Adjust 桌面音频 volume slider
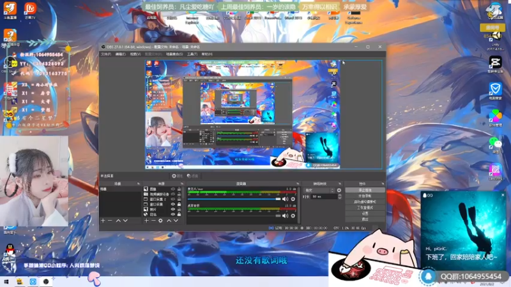The height and width of the screenshot is (287, 511). (234, 216)
